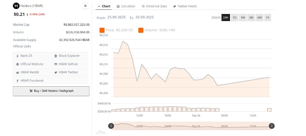This screenshot has width=306, height=136.
Task: Open the HBAR Github link
Action: tap(69, 64)
